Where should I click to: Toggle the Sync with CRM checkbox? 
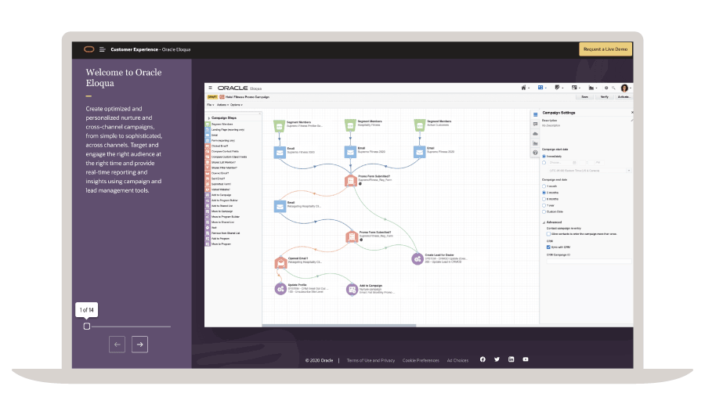pos(548,247)
